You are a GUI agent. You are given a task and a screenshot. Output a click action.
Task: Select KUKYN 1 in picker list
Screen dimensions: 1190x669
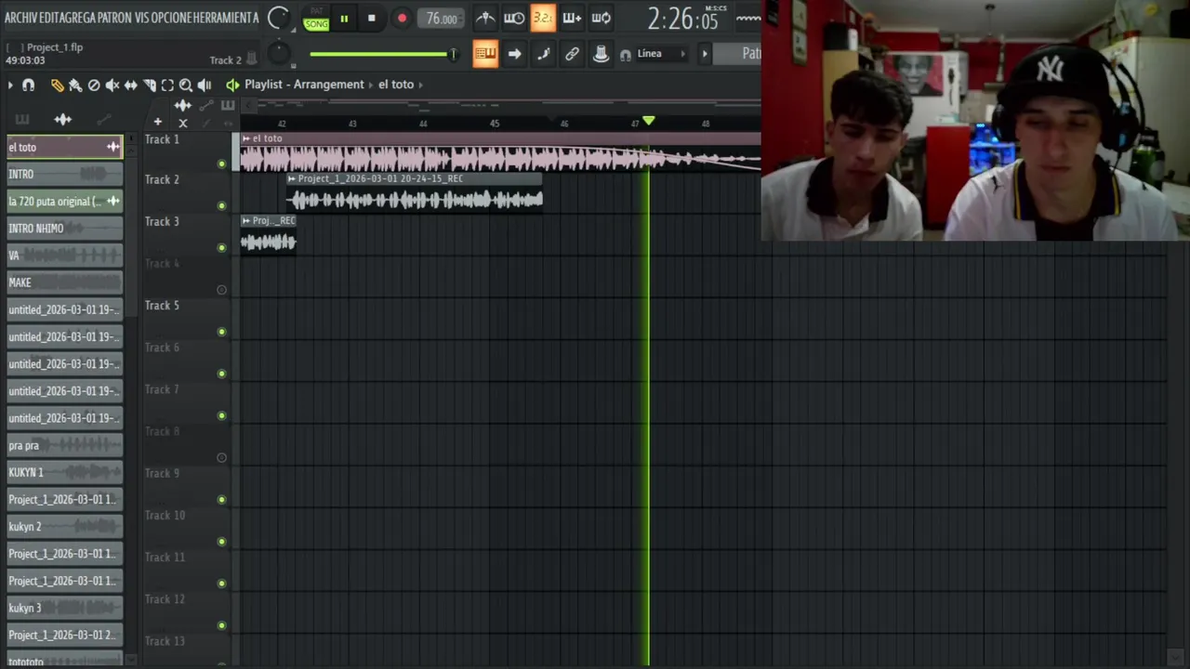tap(65, 472)
